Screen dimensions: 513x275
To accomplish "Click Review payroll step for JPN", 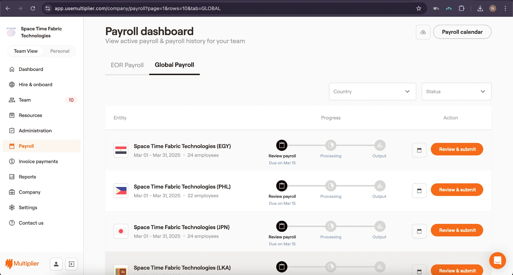I will (282, 226).
